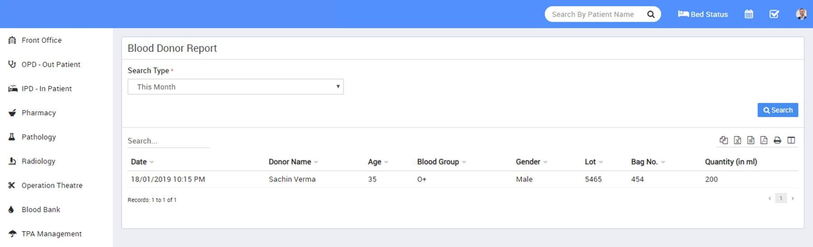Sort by Donor Name column

[290, 162]
